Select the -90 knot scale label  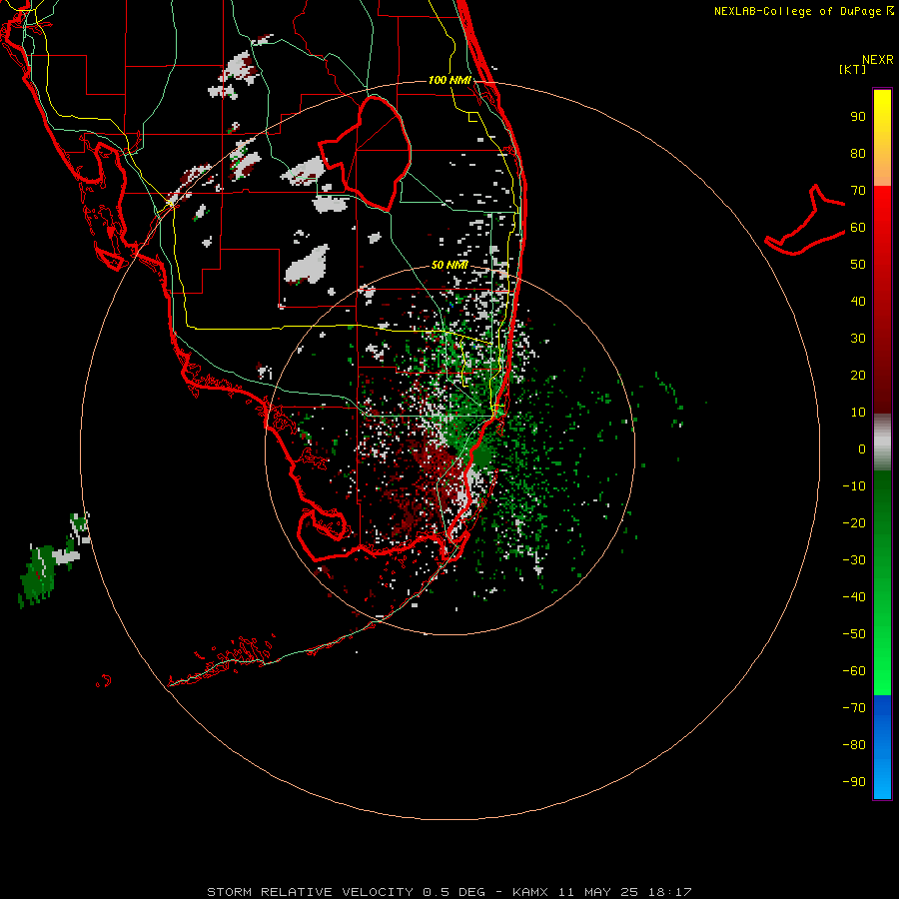(x=854, y=782)
